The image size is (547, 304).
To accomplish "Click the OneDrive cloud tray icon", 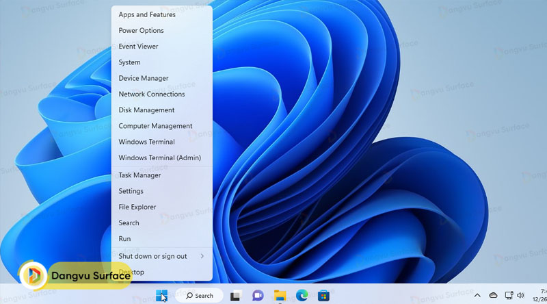I will coord(493,296).
